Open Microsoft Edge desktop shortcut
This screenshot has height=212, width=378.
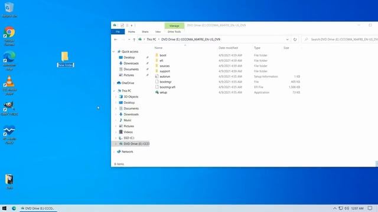(x=9, y=61)
